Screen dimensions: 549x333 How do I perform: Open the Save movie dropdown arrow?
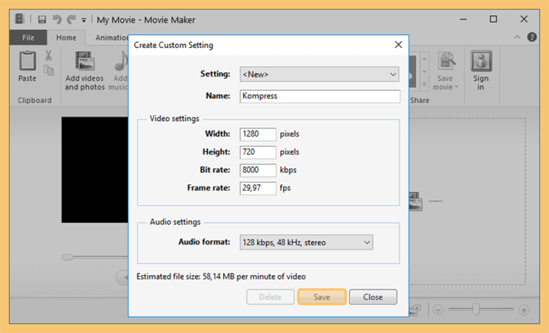(x=456, y=87)
